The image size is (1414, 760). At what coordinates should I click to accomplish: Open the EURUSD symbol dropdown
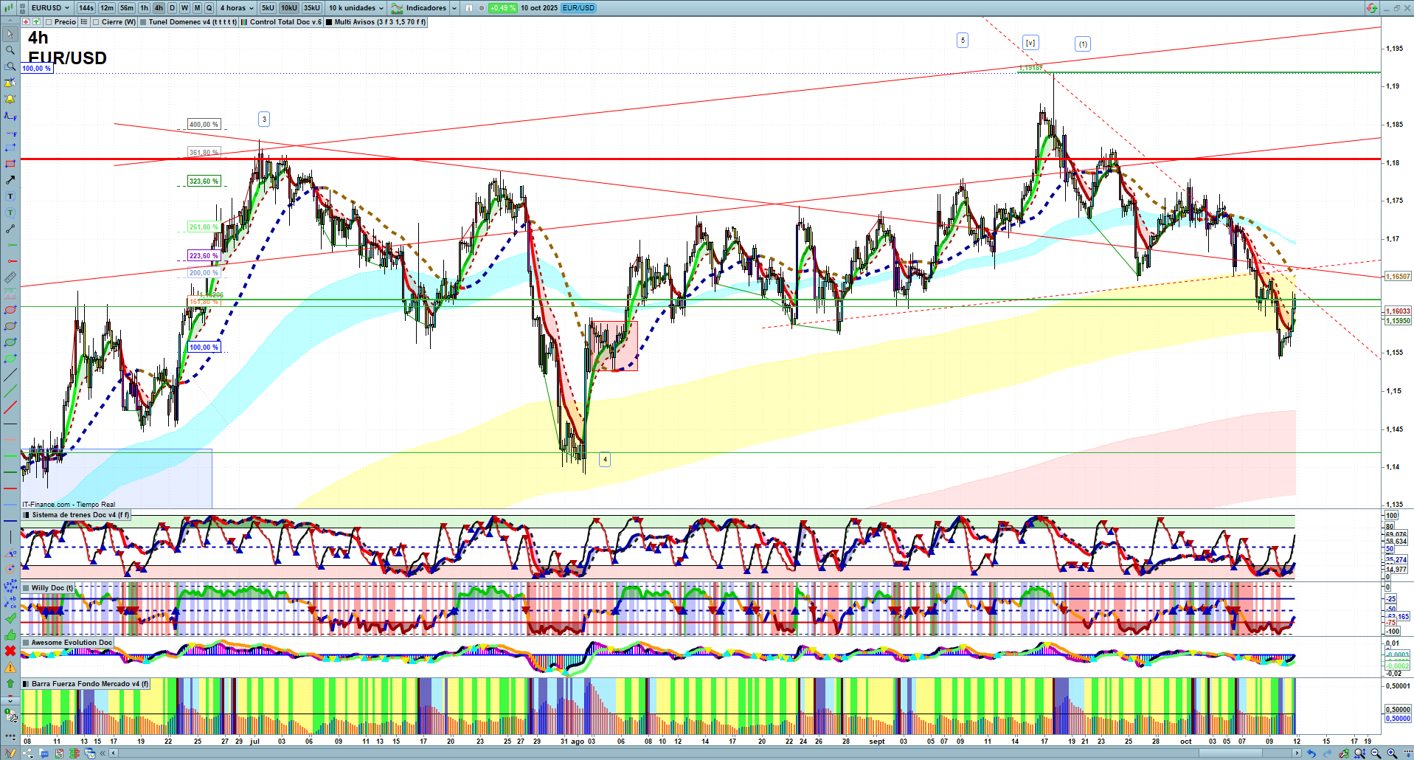point(49,8)
